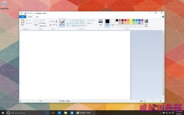Open the Windows Start menu
184x115 pixels.
click(3, 113)
